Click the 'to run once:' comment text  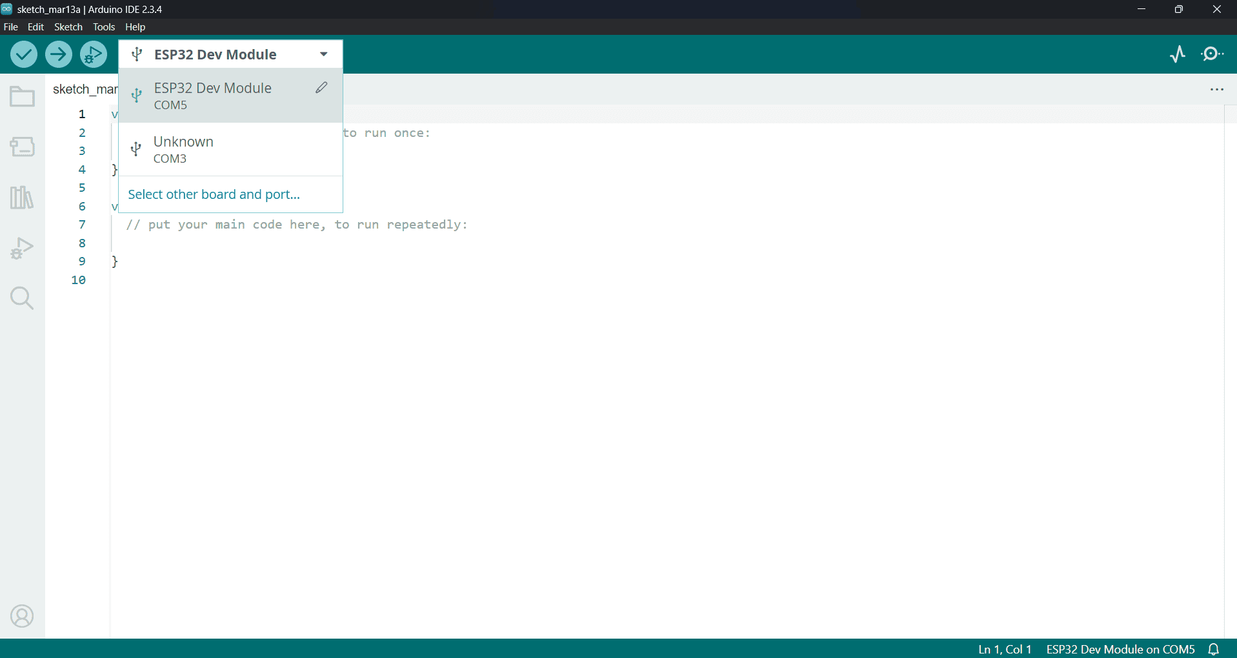tap(387, 133)
